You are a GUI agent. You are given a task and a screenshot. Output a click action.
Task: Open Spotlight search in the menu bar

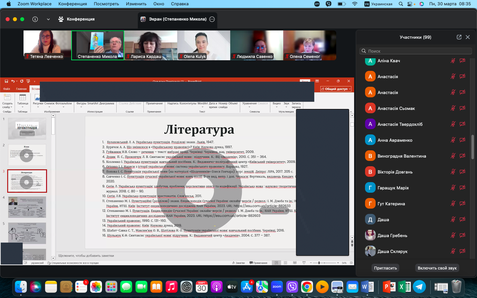click(x=401, y=4)
